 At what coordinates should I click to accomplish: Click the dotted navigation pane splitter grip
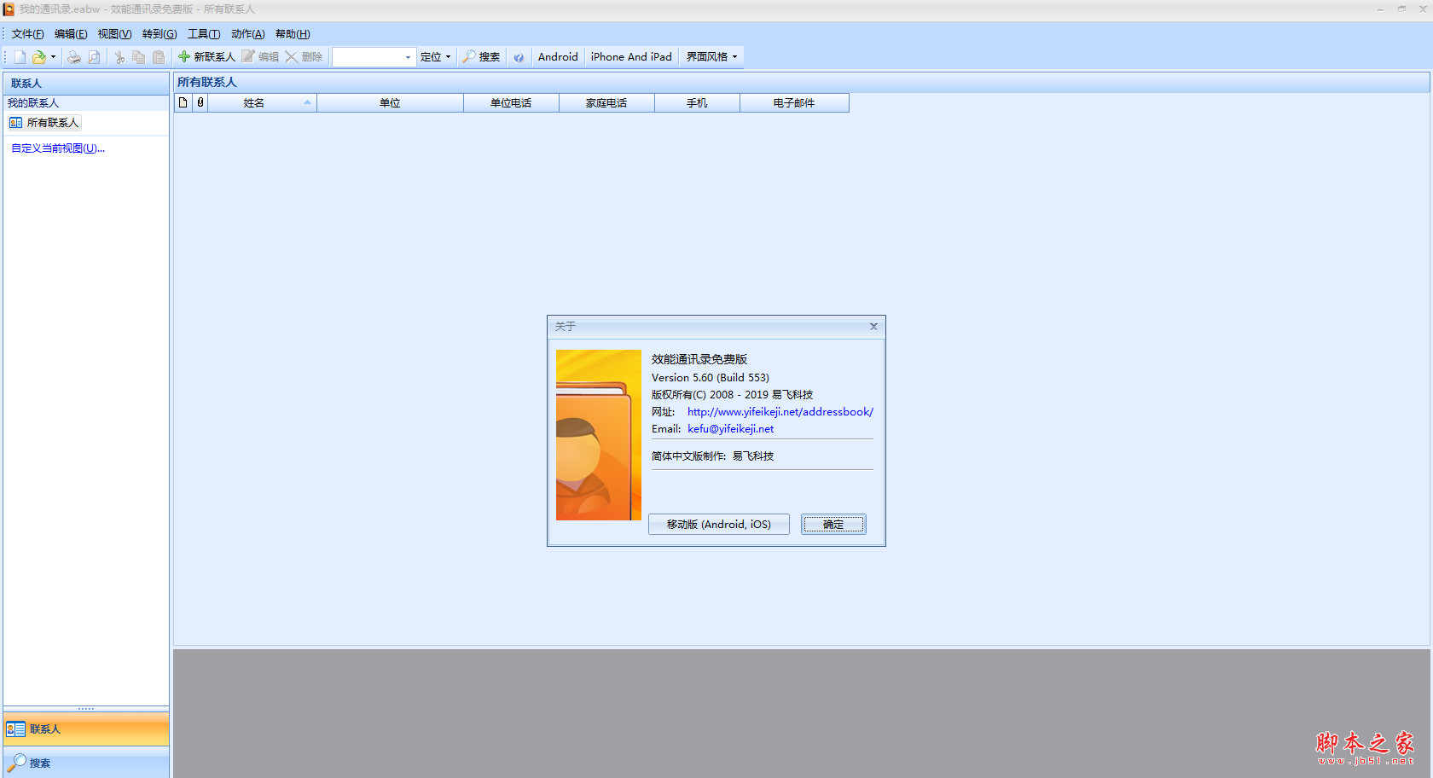tap(86, 709)
